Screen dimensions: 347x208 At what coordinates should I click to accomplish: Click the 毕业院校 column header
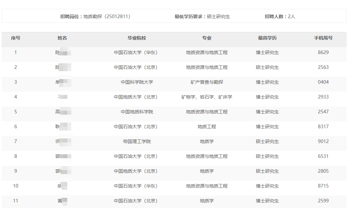coord(137,38)
